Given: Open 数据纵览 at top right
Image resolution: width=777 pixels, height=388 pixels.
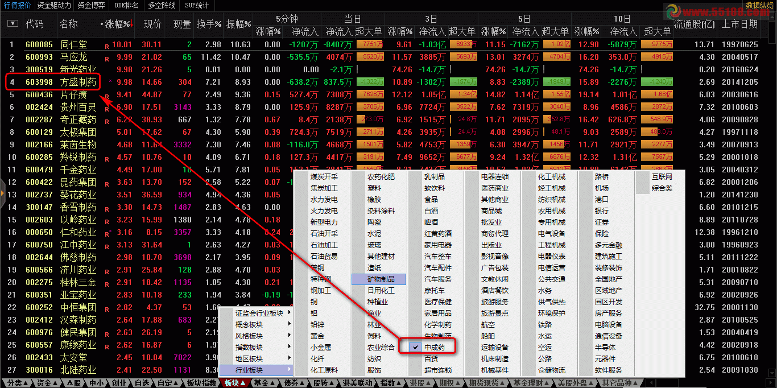Looking at the screenshot, I should tap(760, 5).
